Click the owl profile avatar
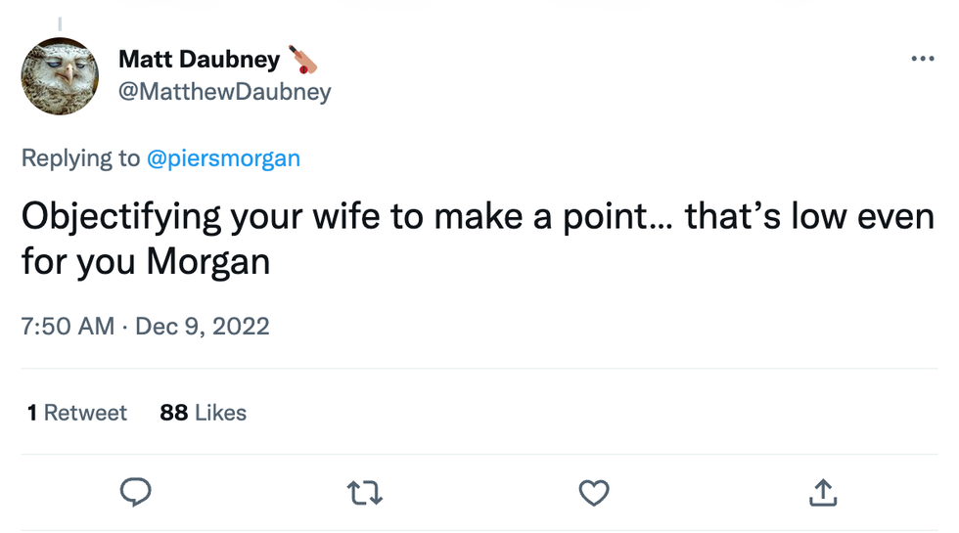This screenshot has height=533, width=959. pyautogui.click(x=61, y=76)
